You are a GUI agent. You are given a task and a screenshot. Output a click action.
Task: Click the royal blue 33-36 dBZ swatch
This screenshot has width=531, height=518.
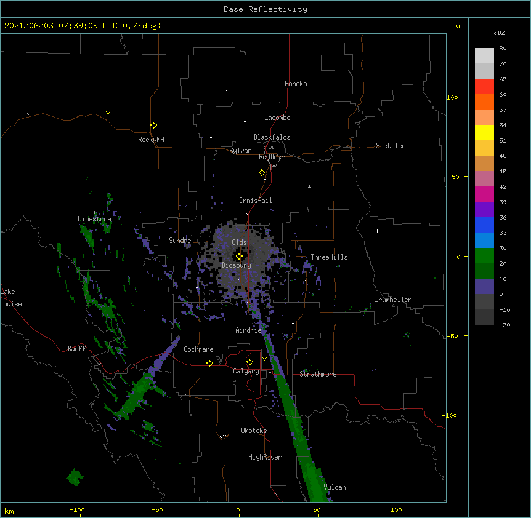click(x=484, y=225)
